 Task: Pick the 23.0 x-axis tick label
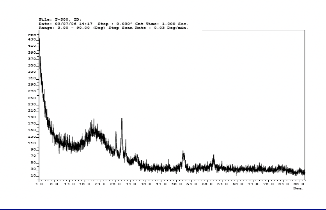pos(100,184)
